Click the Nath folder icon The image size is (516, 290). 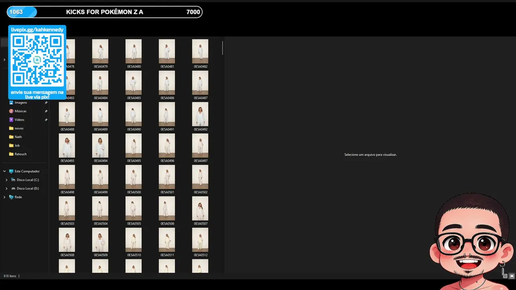(x=11, y=137)
